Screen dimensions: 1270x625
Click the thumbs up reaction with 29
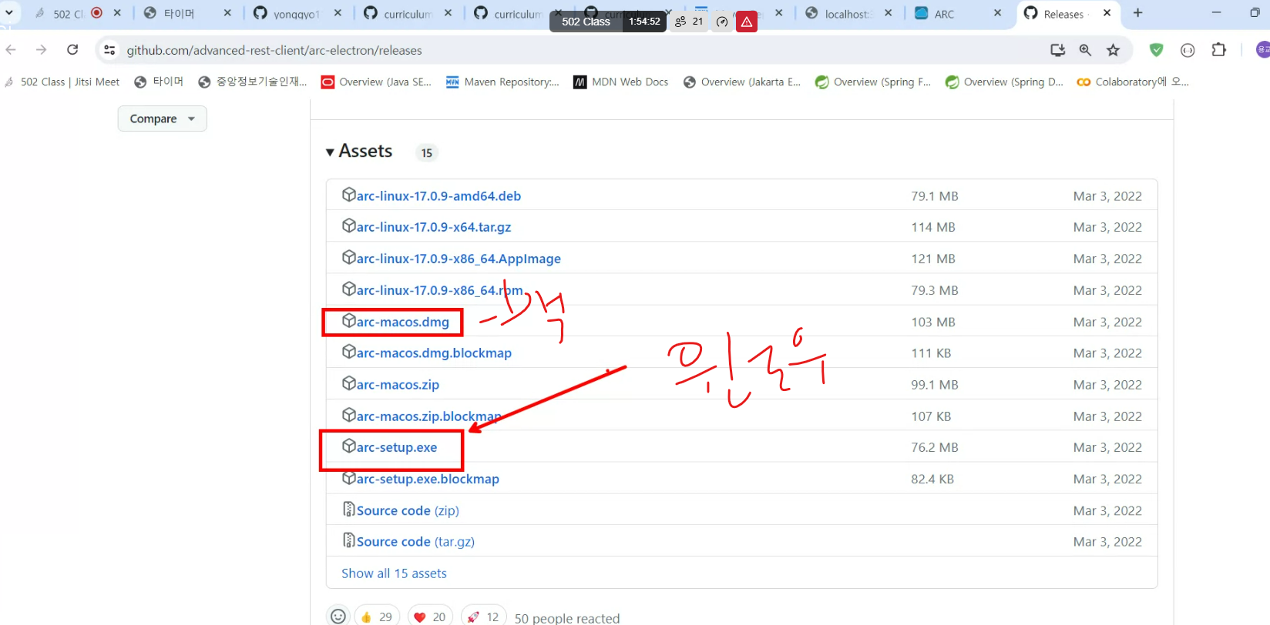click(x=376, y=617)
